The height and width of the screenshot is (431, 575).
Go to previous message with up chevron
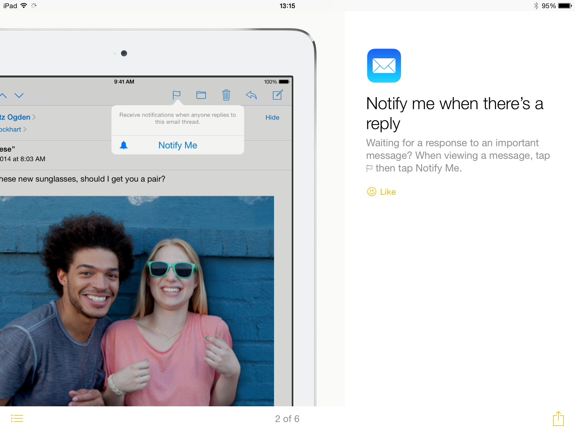pyautogui.click(x=3, y=95)
